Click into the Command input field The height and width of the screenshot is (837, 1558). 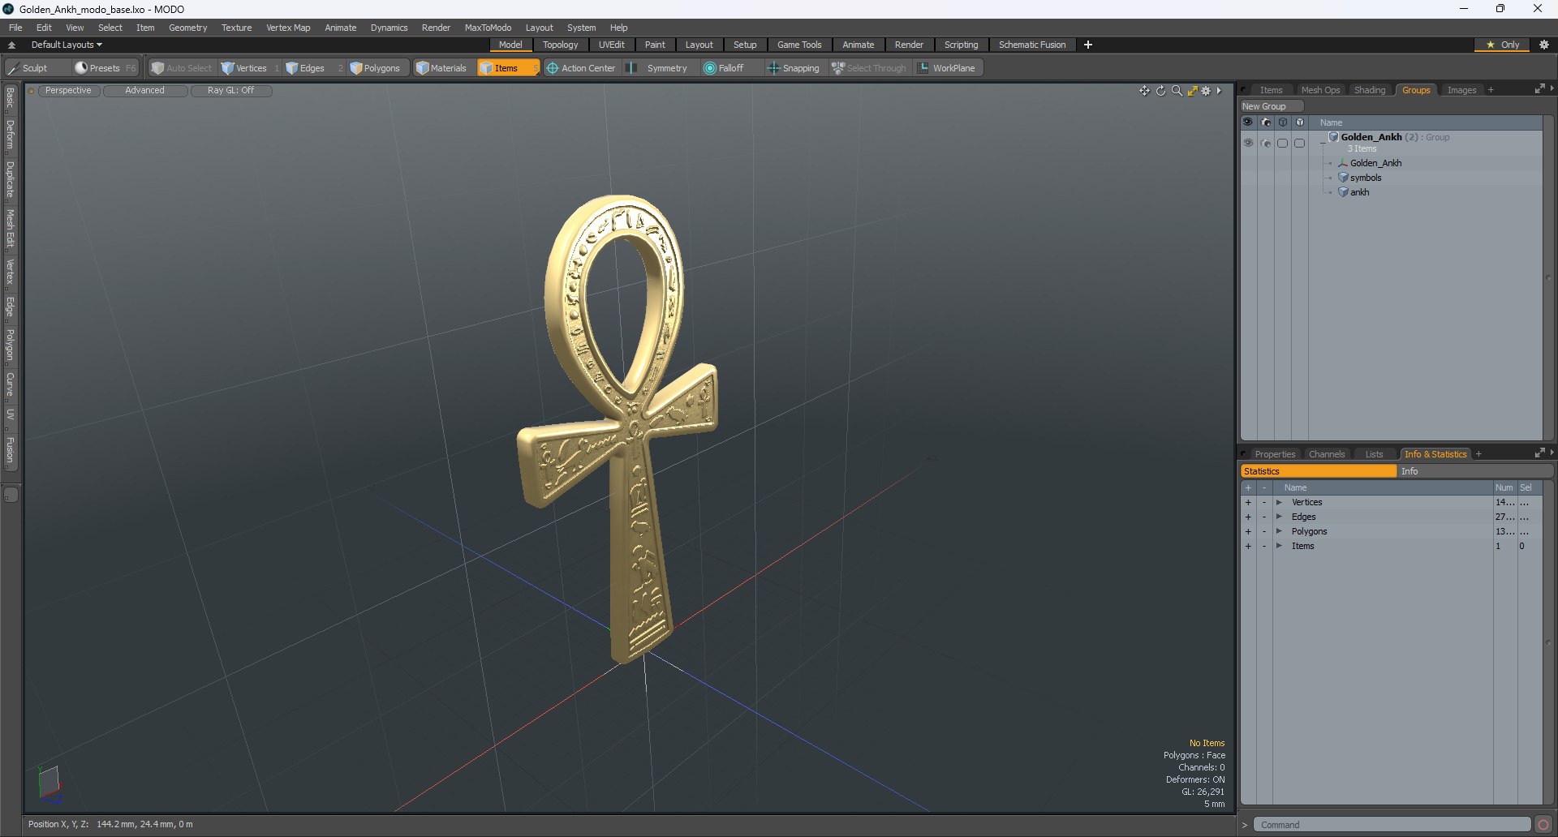[1392, 825]
